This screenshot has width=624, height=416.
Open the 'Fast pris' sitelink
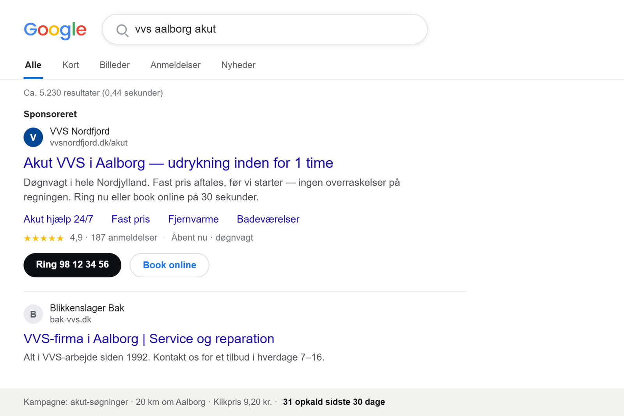click(131, 219)
